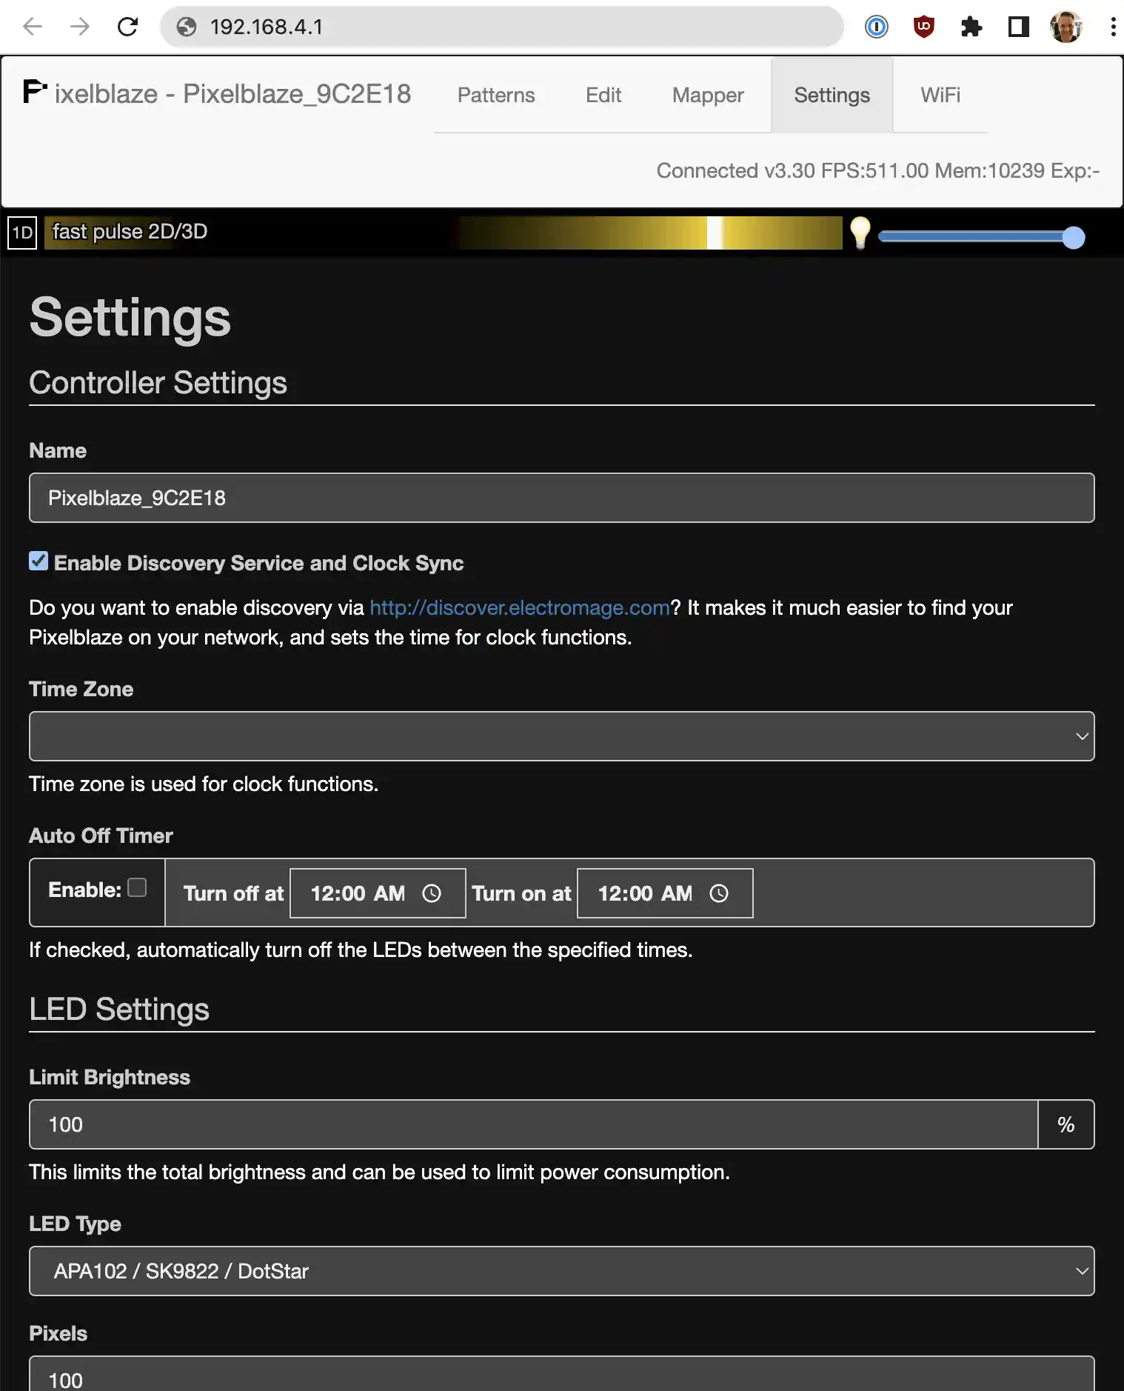This screenshot has width=1124, height=1391.
Task: Toggle the browser side panel icon
Action: (x=1018, y=27)
